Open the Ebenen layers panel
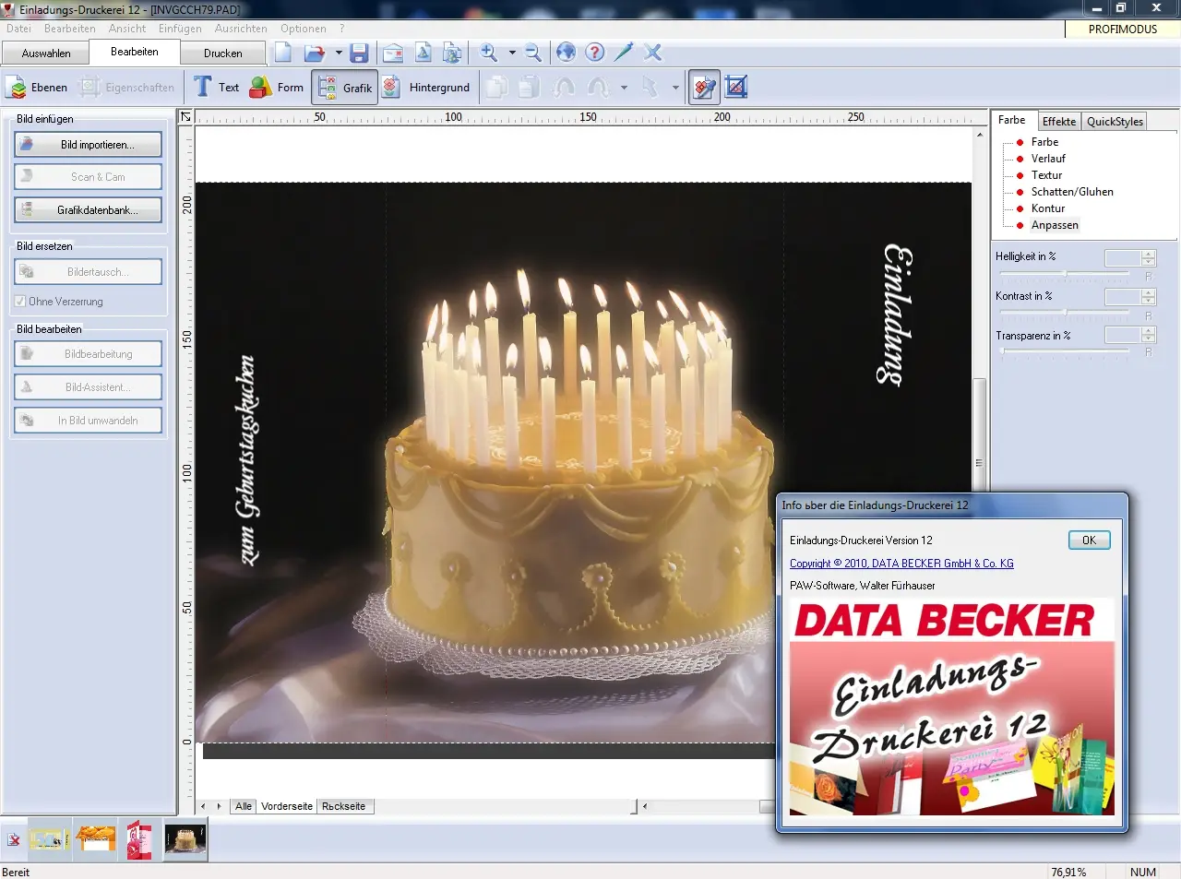This screenshot has width=1181, height=879. (x=37, y=88)
